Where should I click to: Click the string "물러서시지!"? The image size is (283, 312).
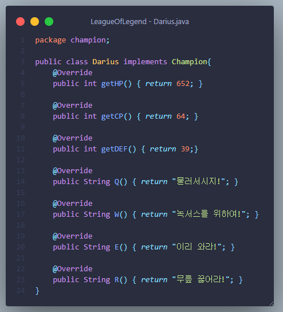[198, 181]
